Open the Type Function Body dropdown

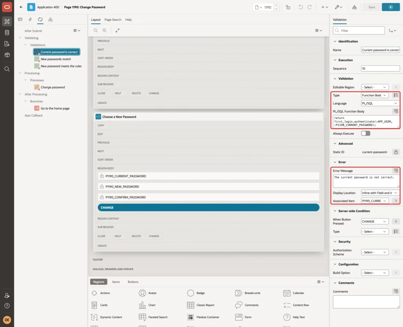(375, 95)
